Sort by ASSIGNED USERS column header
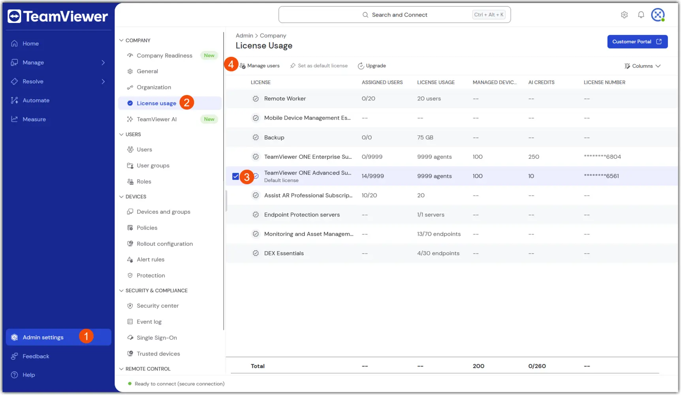 point(382,82)
